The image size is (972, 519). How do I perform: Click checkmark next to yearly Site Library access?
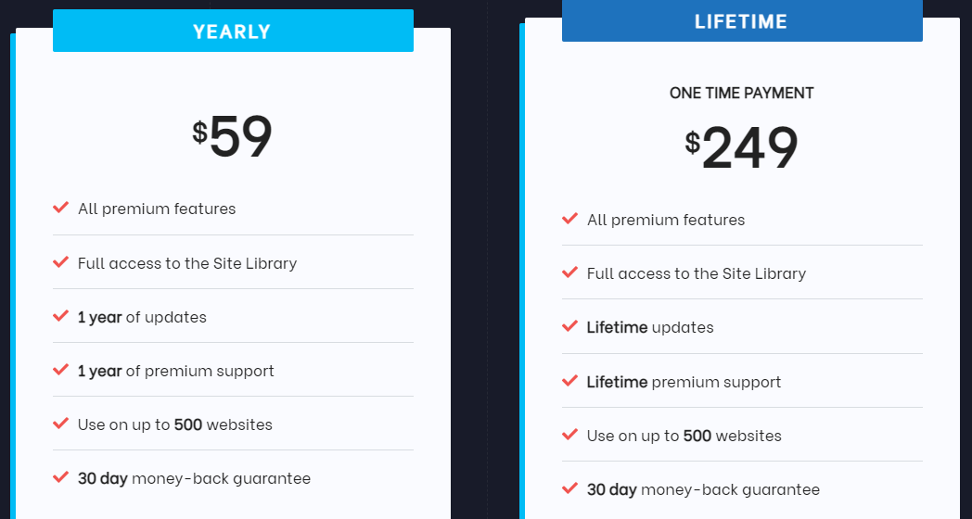tap(61, 262)
